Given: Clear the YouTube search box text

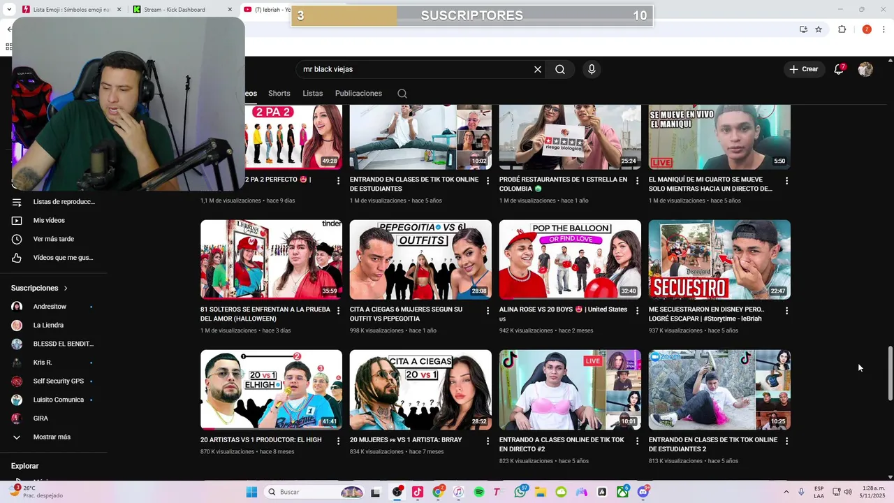Looking at the screenshot, I should [x=538, y=69].
